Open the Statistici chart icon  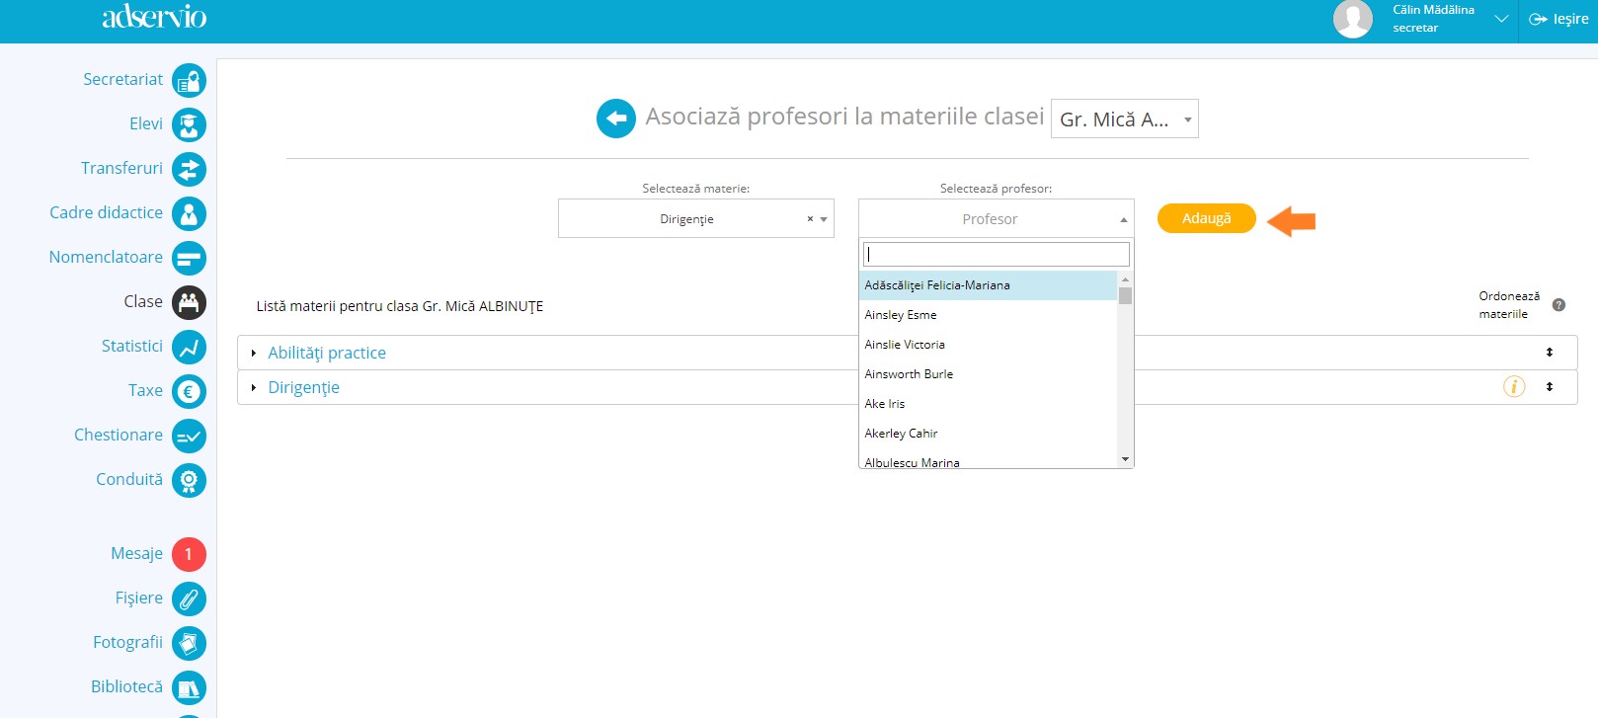pos(189,347)
